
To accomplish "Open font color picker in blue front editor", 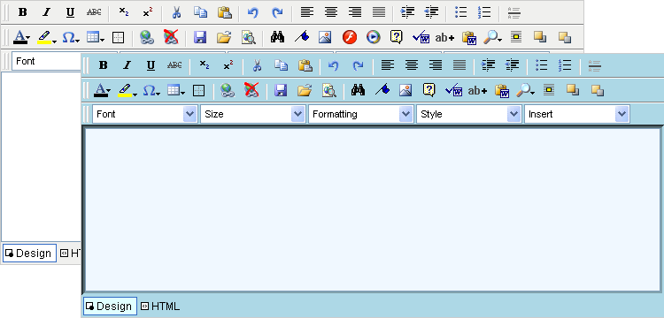I will [102, 90].
